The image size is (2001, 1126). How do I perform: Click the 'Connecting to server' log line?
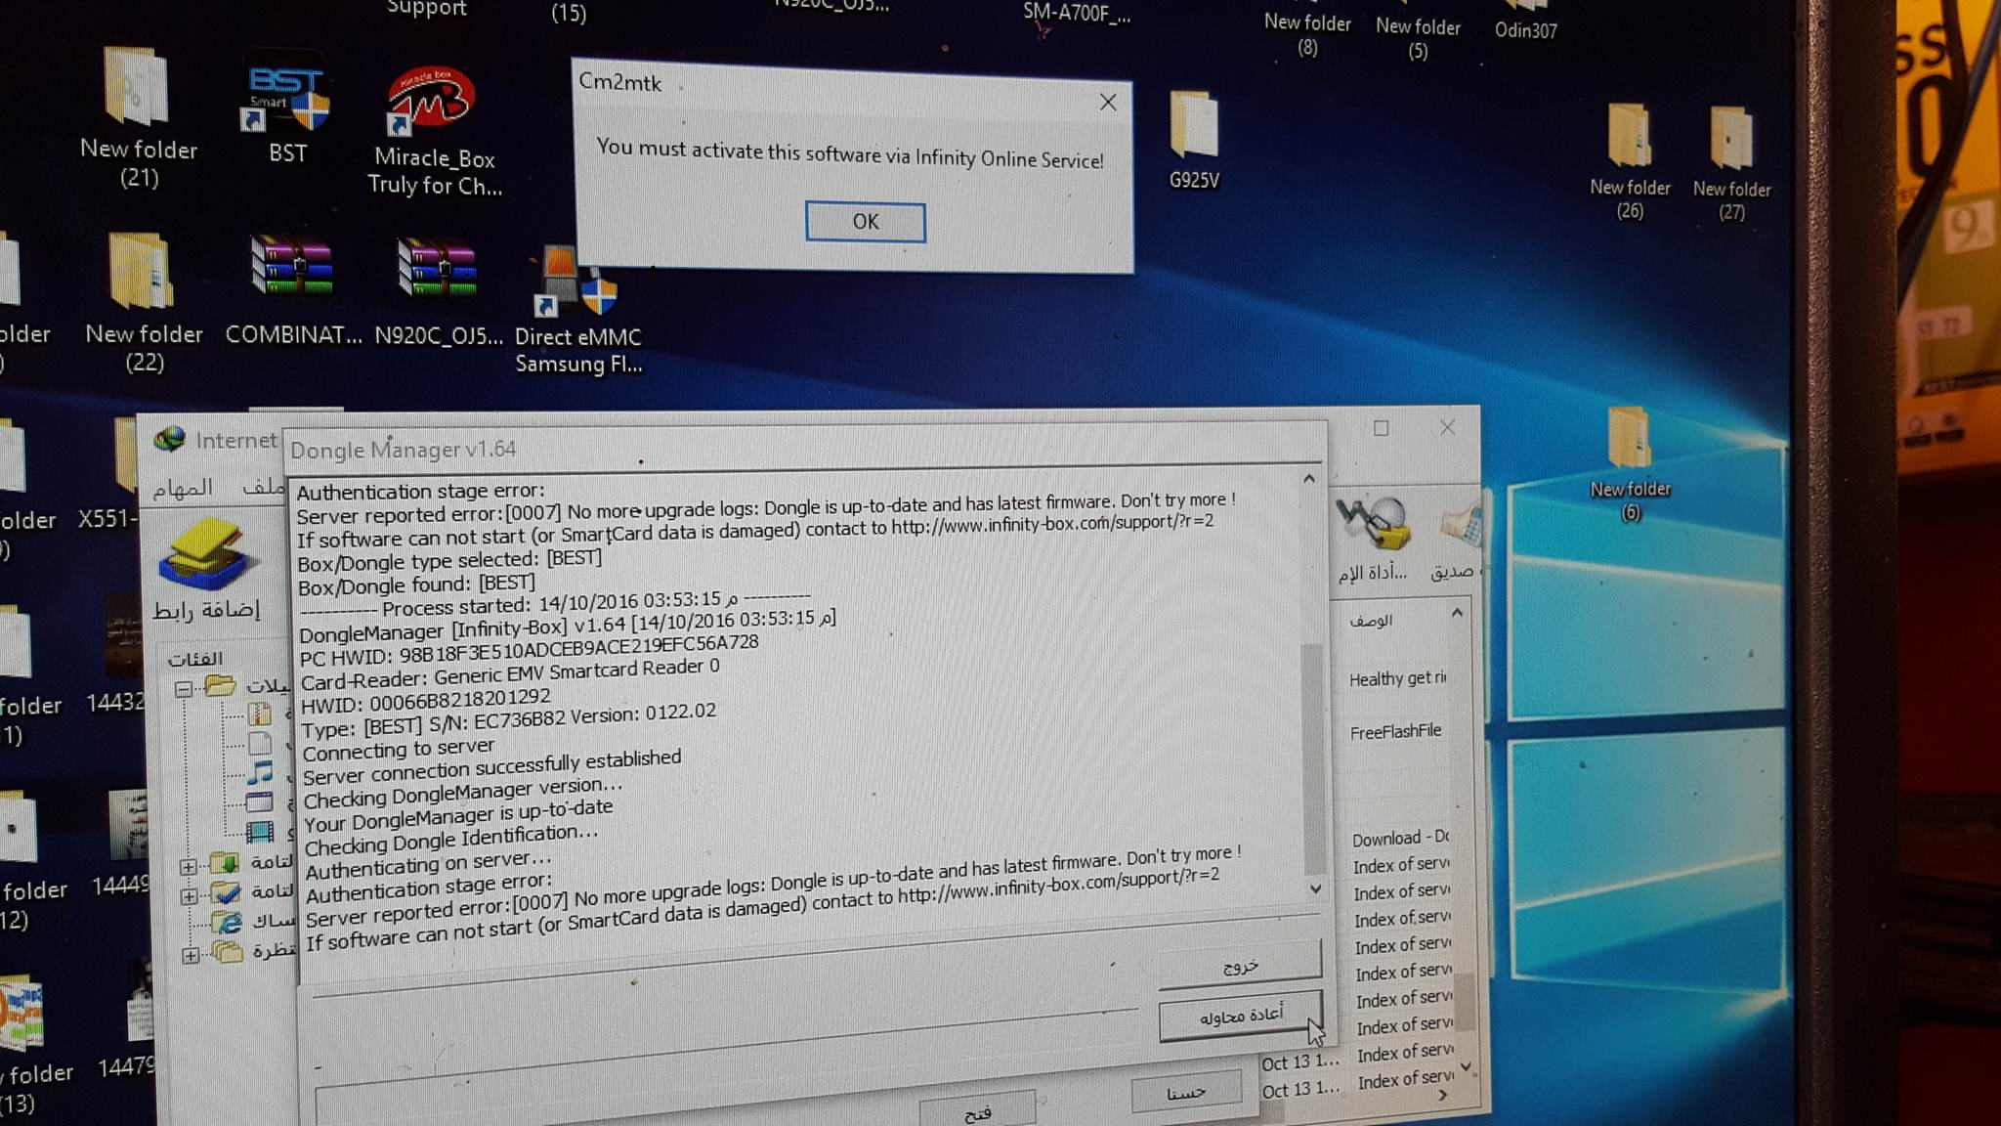click(399, 750)
